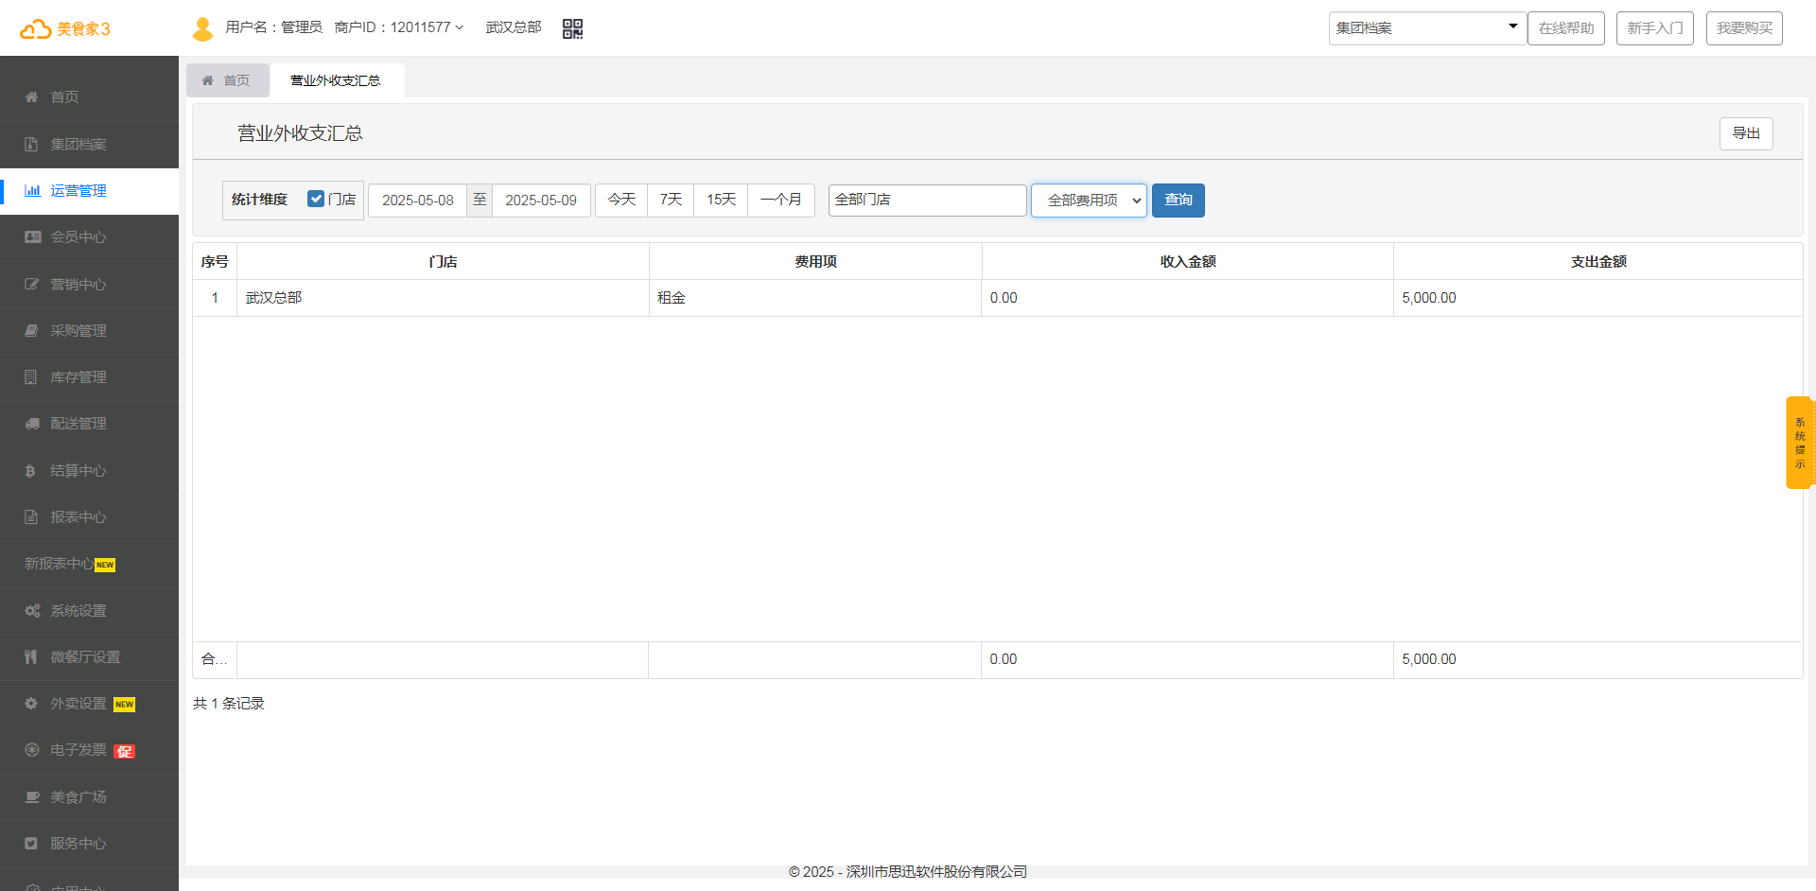Click the 结算中心 bitcoin icon
1816x891 pixels.
point(30,471)
